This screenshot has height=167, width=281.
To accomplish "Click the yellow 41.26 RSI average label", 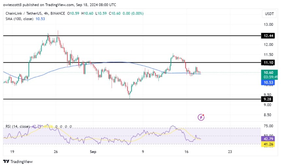I will click(270, 144).
